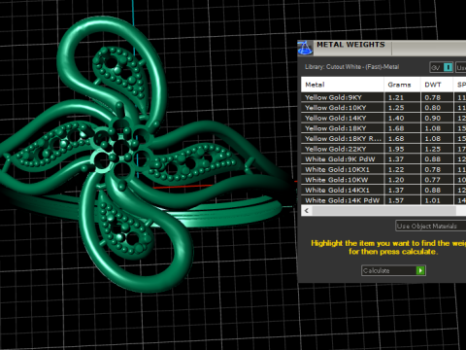Sort by the Grams column header

pyautogui.click(x=402, y=85)
